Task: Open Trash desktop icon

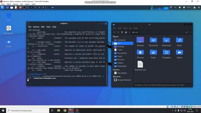Action: [x=8, y=17]
